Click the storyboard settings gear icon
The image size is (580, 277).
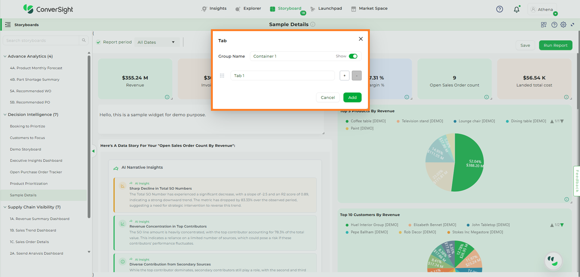563,25
